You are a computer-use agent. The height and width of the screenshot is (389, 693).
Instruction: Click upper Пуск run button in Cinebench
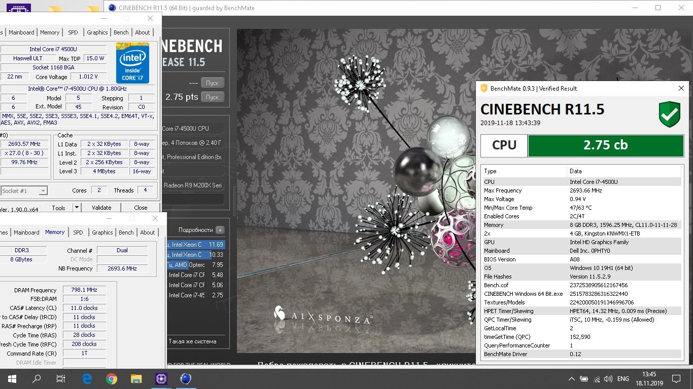click(212, 83)
